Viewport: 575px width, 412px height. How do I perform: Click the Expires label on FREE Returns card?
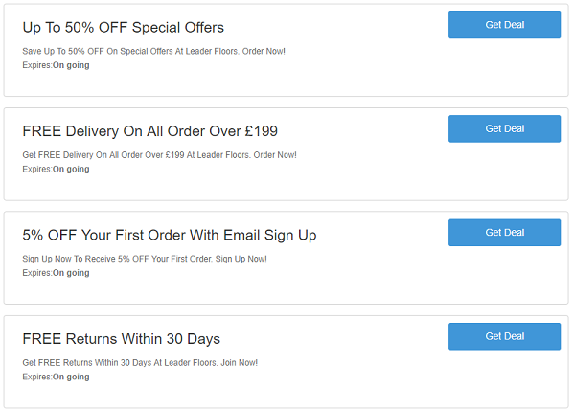56,377
